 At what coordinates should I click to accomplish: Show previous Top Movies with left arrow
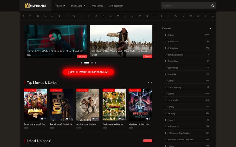149,83
